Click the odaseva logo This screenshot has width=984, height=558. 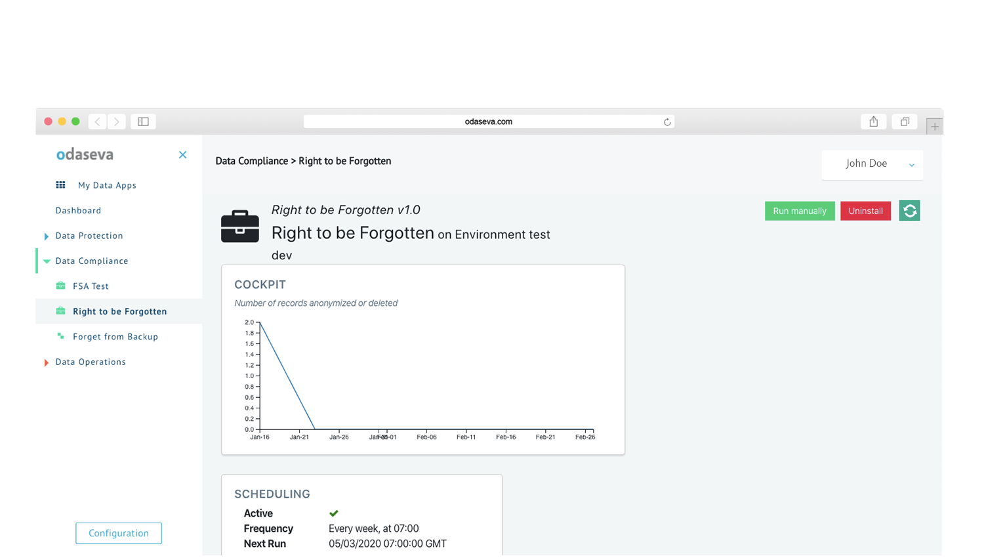tap(85, 154)
